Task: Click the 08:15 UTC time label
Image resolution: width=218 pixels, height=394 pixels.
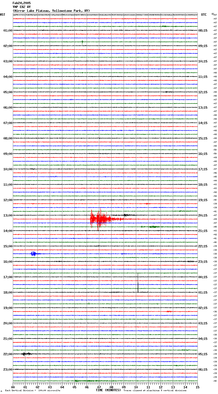Action: click(x=203, y=31)
